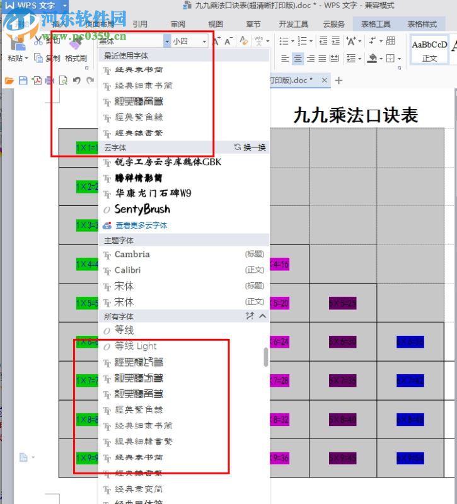This screenshot has height=504, width=457.
Task: Toggle align right
Action: (311, 59)
